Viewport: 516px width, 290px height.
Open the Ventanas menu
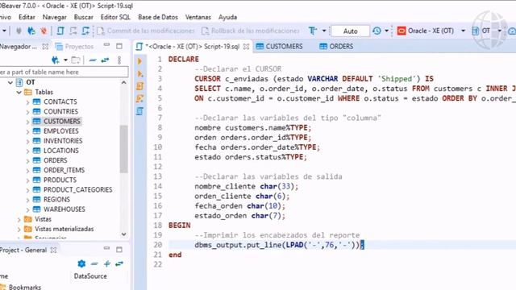[x=198, y=17]
